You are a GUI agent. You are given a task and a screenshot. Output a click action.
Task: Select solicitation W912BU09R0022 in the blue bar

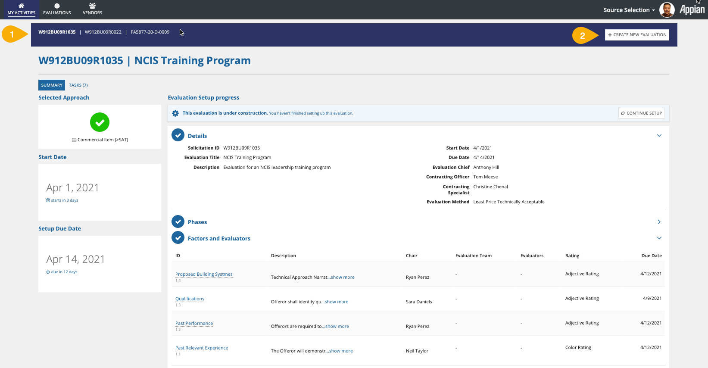tap(103, 32)
